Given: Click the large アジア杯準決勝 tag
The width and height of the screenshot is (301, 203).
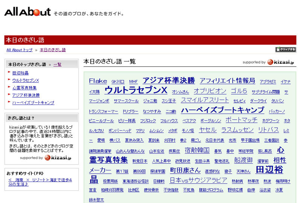Looking at the screenshot, I should coord(169,80).
